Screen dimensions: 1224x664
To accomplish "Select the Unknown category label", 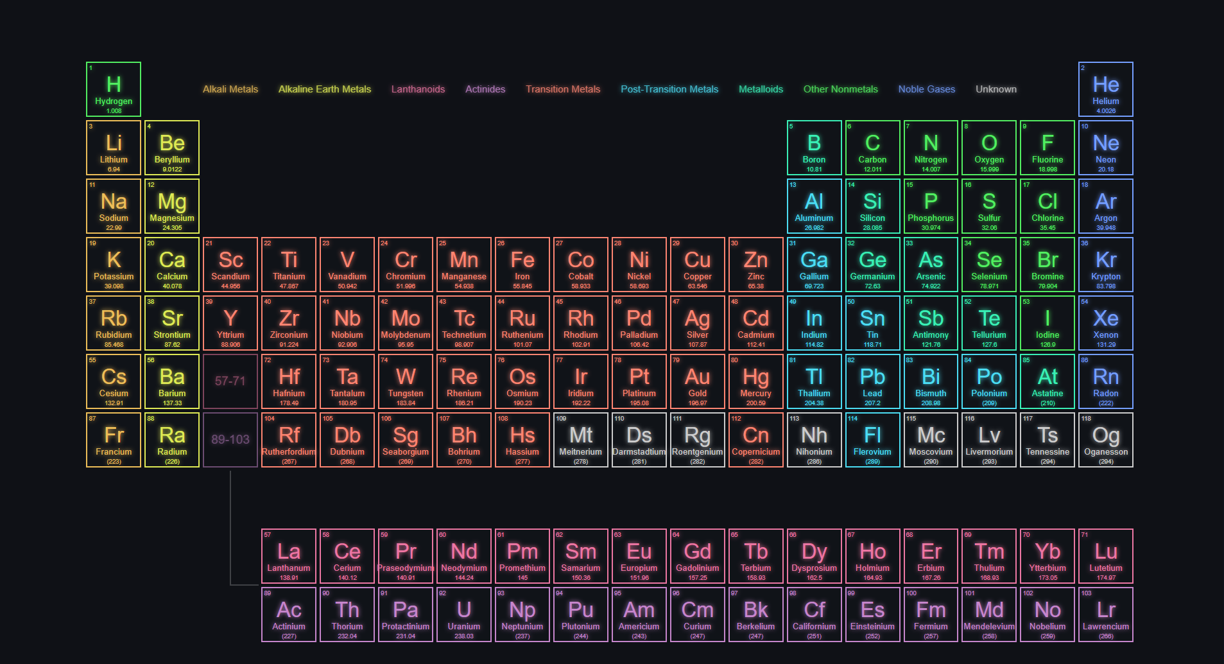I will tap(996, 89).
